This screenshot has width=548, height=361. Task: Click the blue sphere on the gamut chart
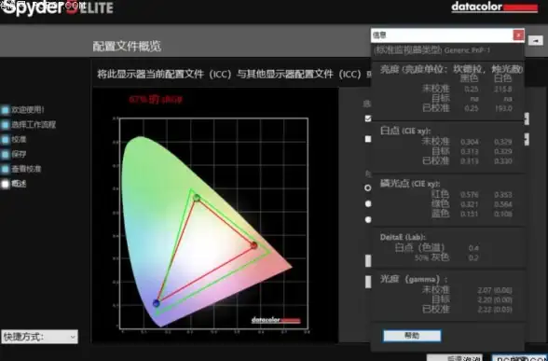[x=157, y=303]
